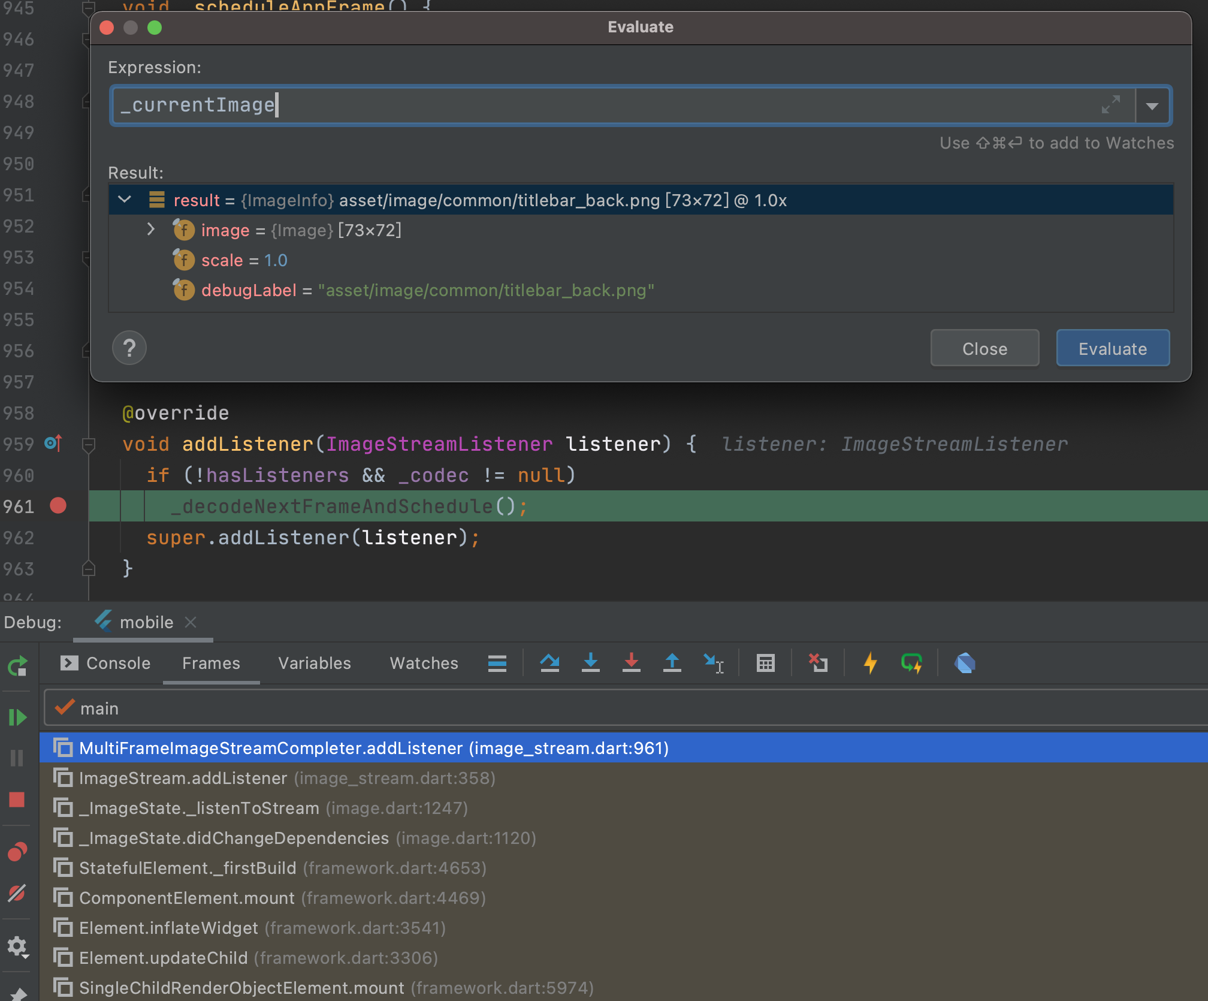Click the Step Over debugger icon
Screen dimensions: 1208x1001
click(549, 663)
